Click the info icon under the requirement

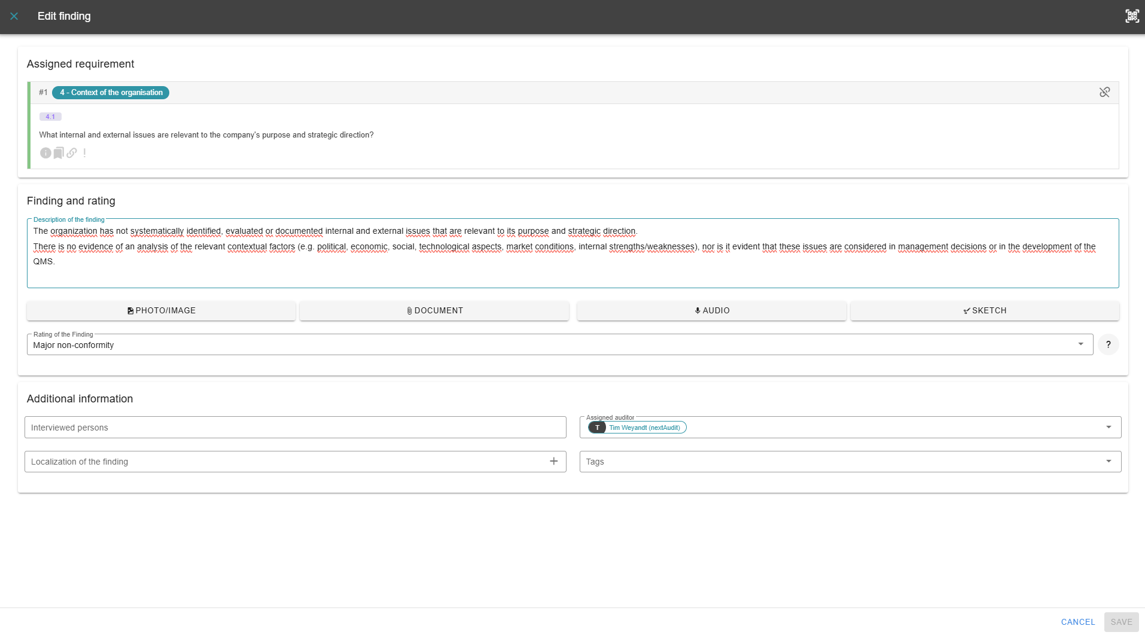coord(45,153)
